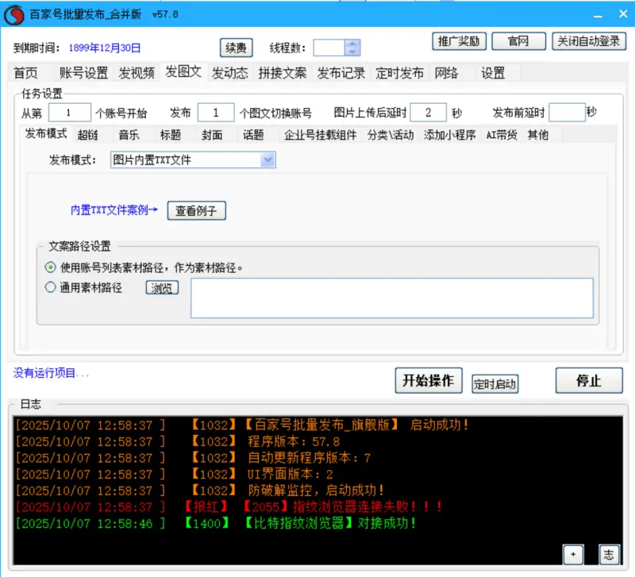Decrease thread count with down arrow
Screen dimensions: 635x577
pos(352,52)
